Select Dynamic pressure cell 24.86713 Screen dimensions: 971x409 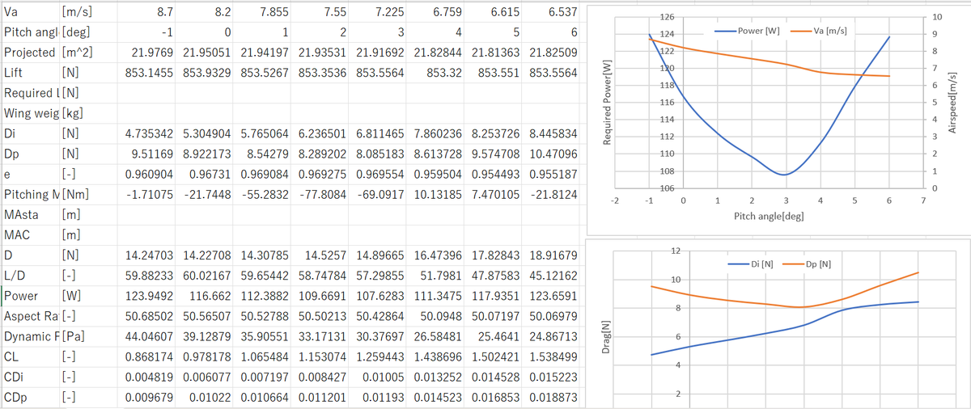point(552,336)
